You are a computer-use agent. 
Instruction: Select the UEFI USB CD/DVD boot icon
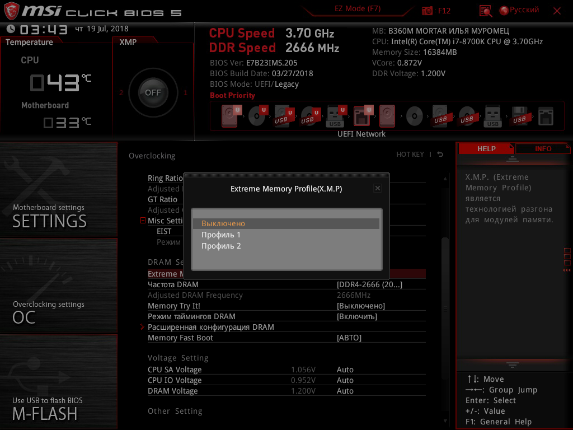coord(310,116)
